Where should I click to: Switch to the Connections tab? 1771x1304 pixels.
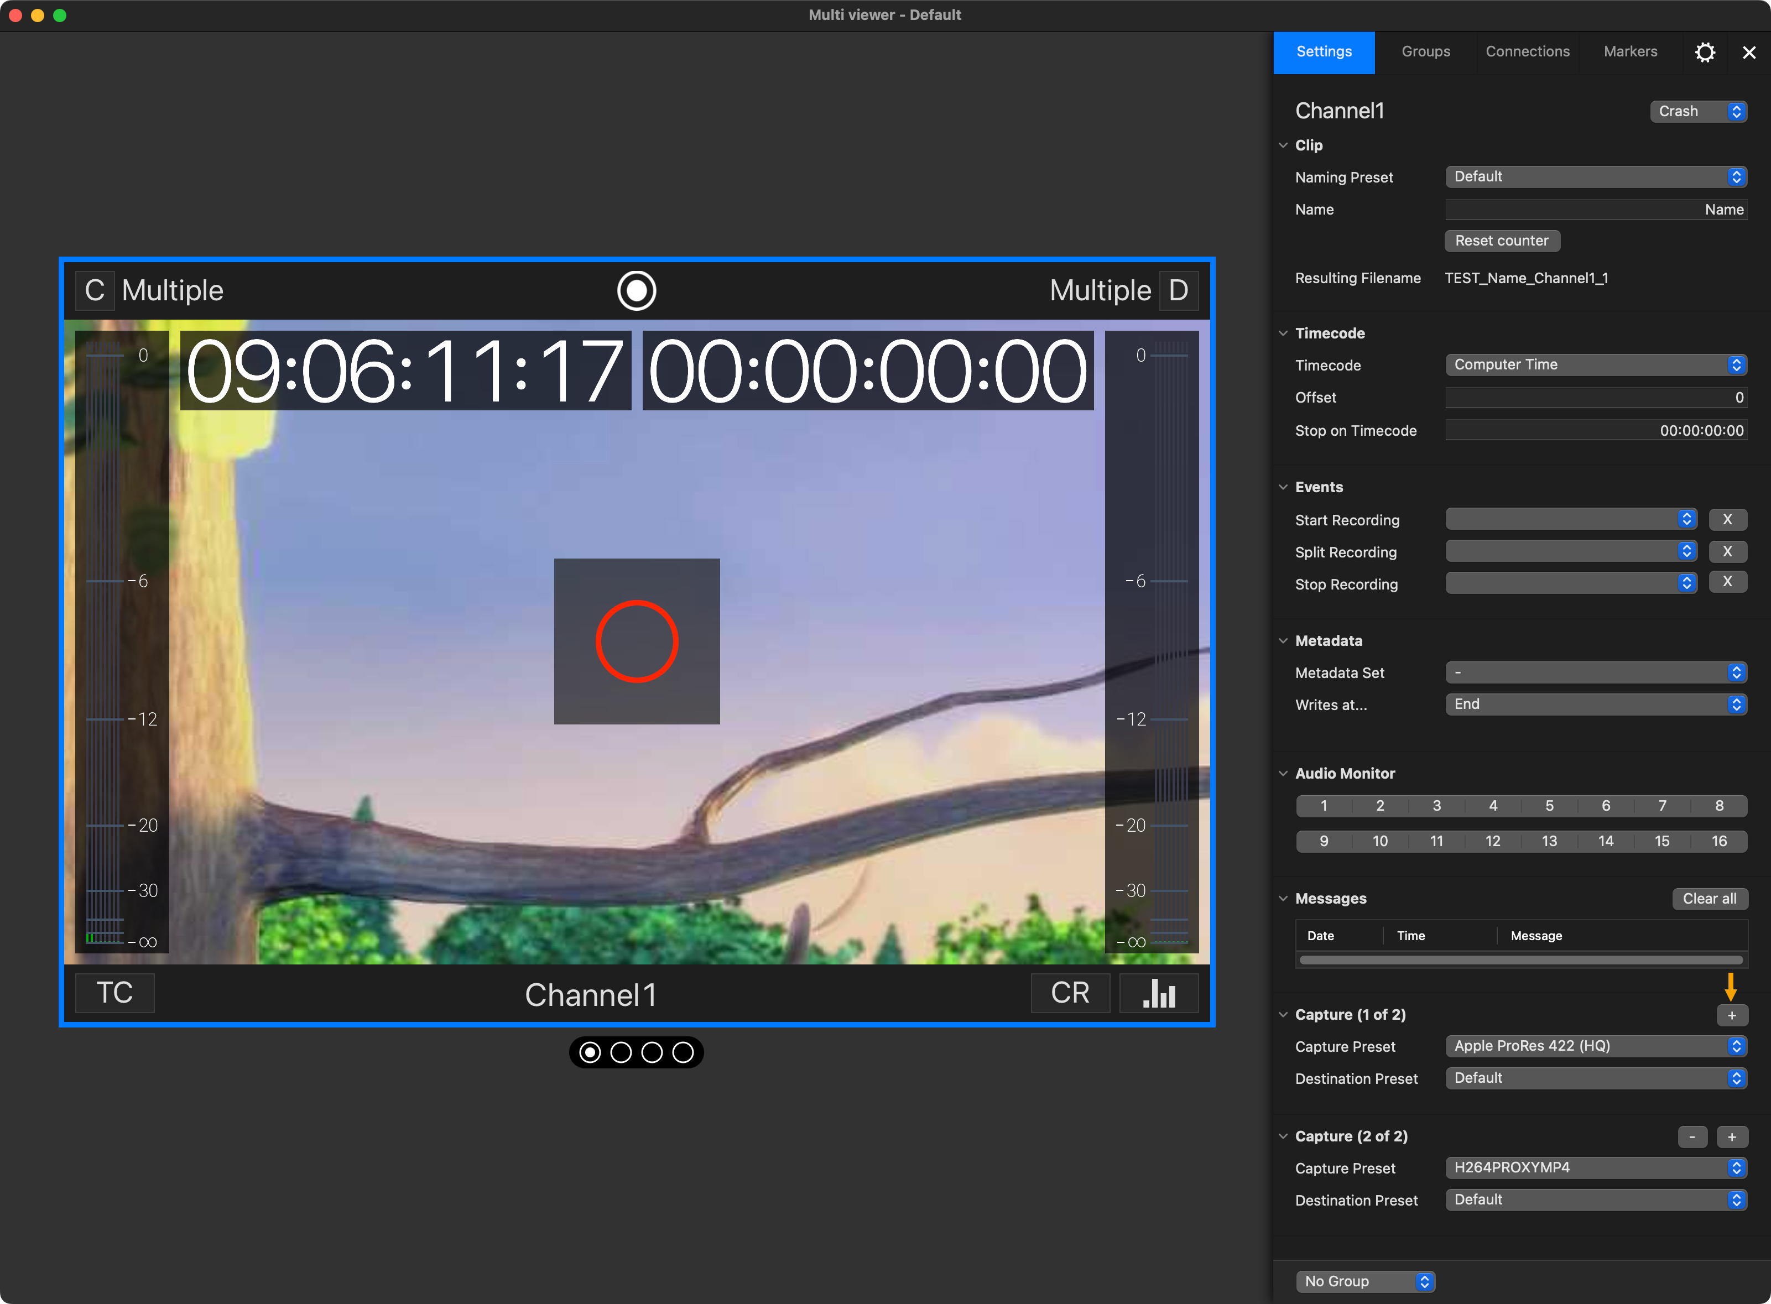(x=1528, y=52)
